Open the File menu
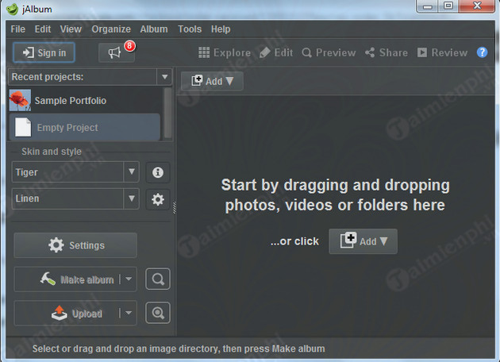The height and width of the screenshot is (362, 500). click(x=17, y=29)
